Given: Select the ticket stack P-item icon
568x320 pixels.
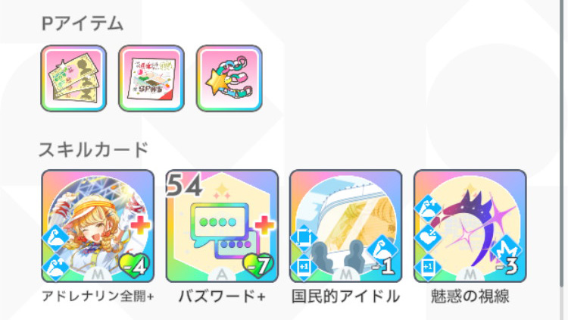Looking at the screenshot, I should [x=73, y=78].
